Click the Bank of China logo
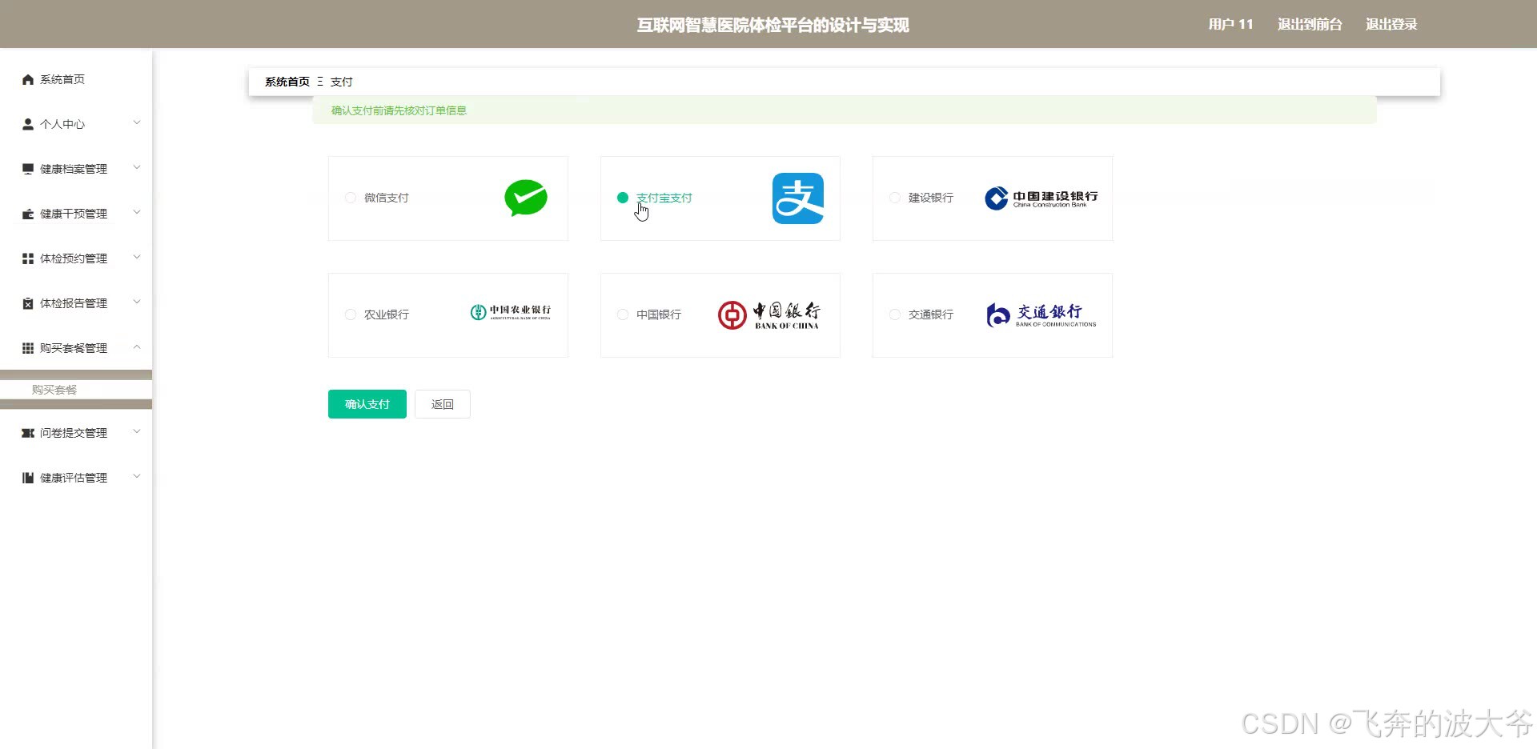This screenshot has height=749, width=1537. [x=769, y=315]
